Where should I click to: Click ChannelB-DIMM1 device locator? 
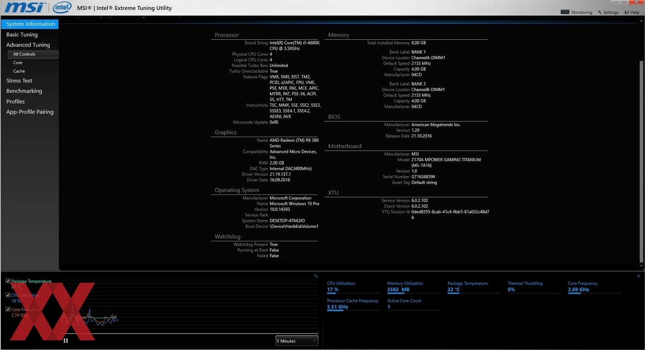tap(428, 90)
